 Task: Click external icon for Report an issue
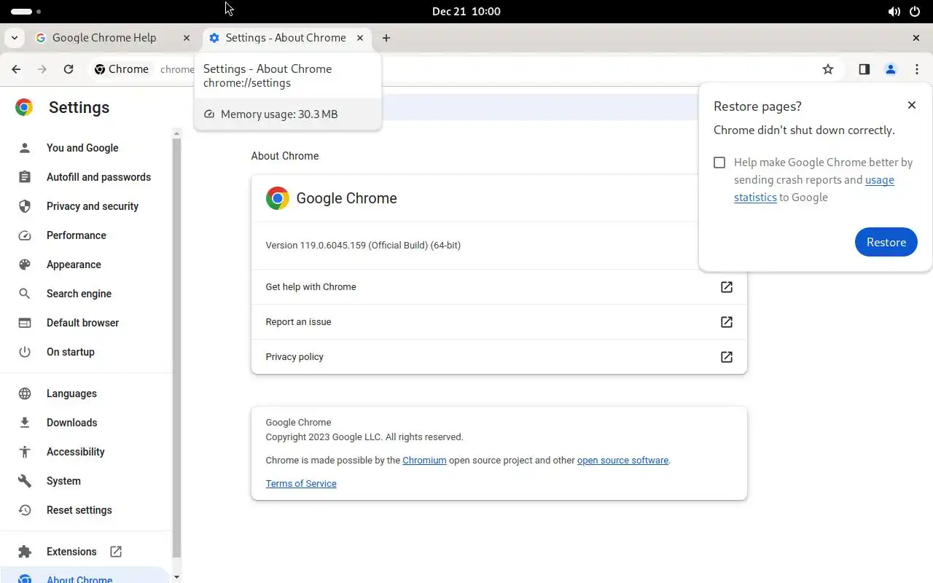coord(727,322)
